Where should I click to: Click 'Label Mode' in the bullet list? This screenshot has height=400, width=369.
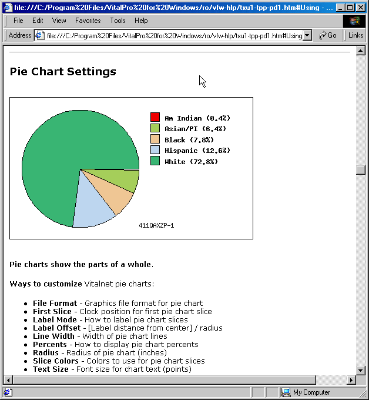point(55,319)
